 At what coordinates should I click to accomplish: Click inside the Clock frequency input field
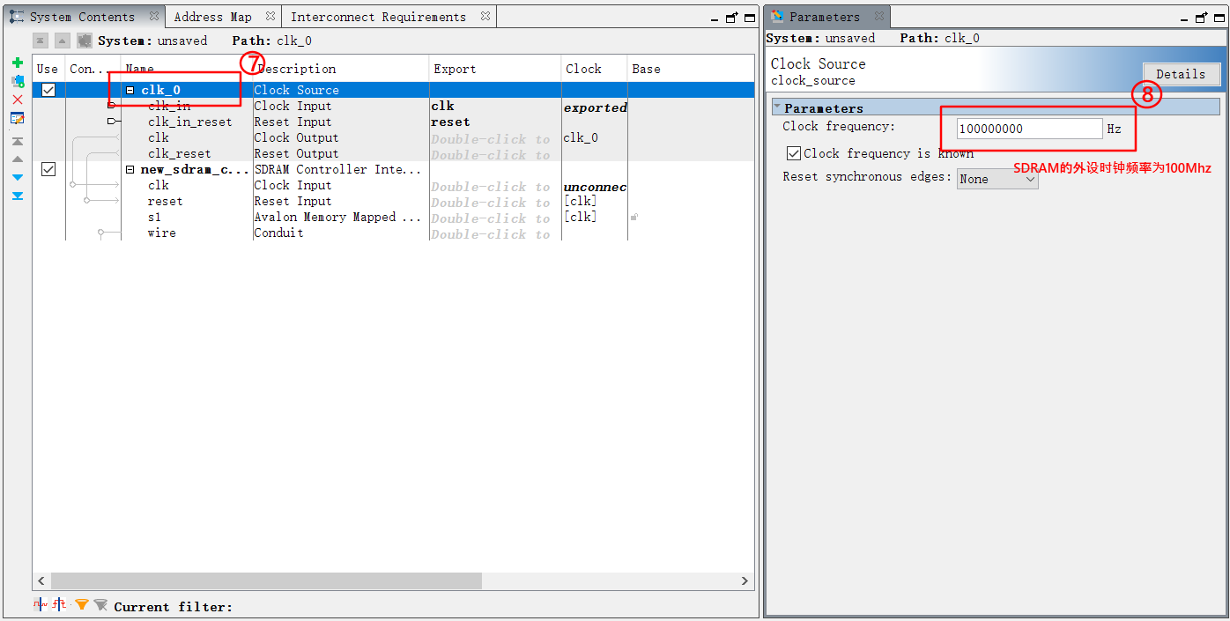(x=1026, y=129)
